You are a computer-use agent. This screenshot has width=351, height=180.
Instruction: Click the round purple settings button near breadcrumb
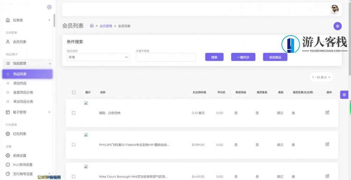(x=338, y=26)
